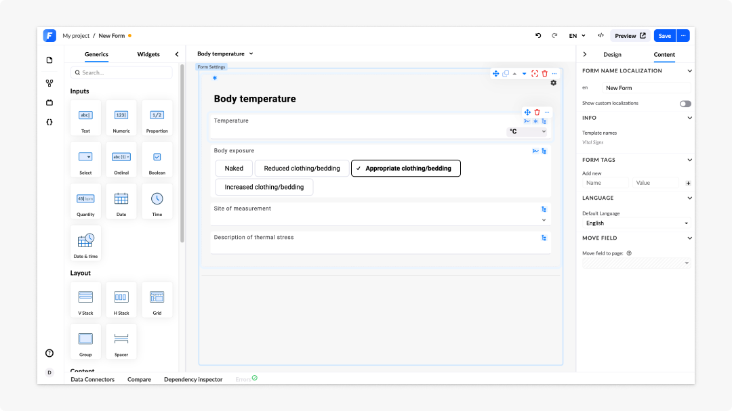Open the °C unit dropdown
This screenshot has height=411, width=732.
[527, 131]
